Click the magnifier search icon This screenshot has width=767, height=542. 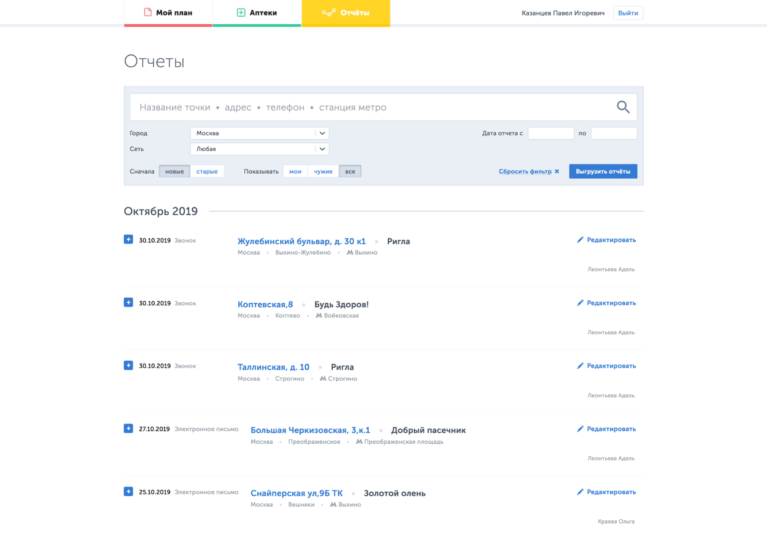tap(623, 107)
